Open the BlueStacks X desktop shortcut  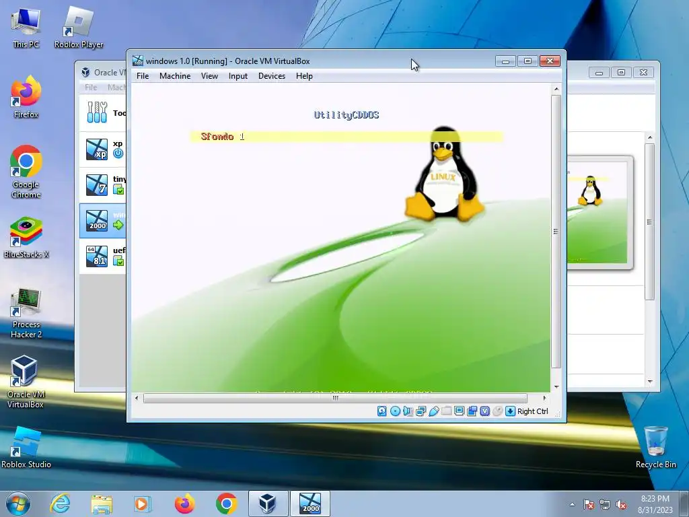26,238
